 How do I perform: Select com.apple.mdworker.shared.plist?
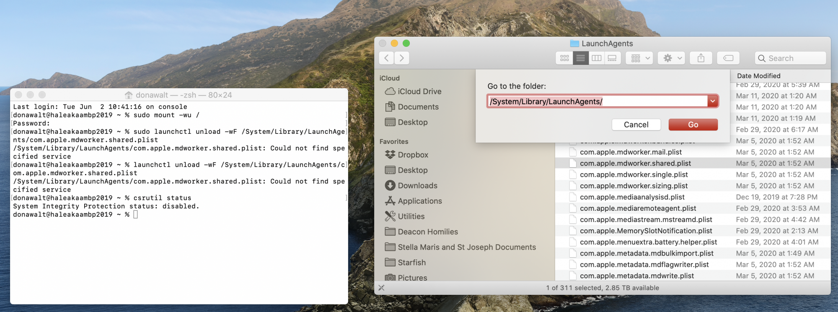pyautogui.click(x=635, y=164)
